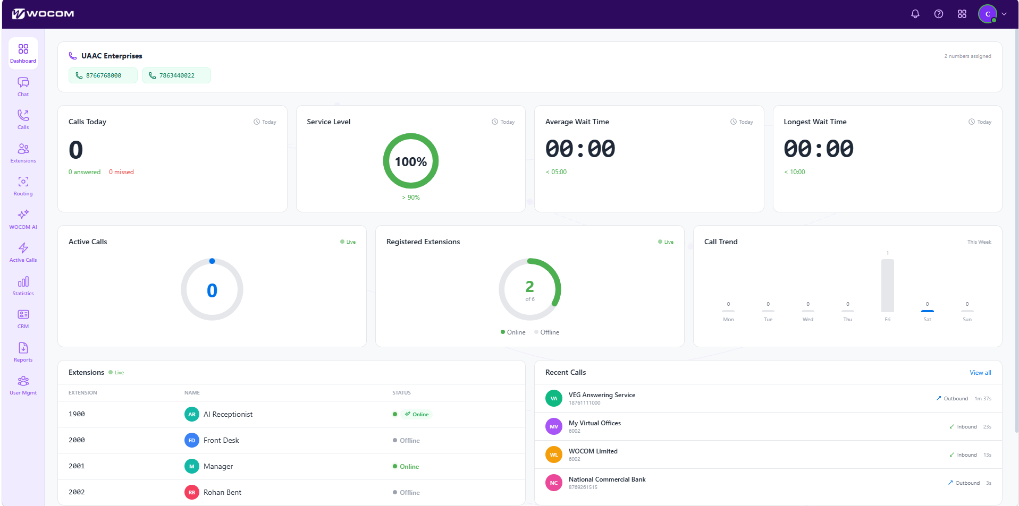The image size is (1019, 506).
Task: Click the UAAC Enterprises title
Action: [x=112, y=56]
